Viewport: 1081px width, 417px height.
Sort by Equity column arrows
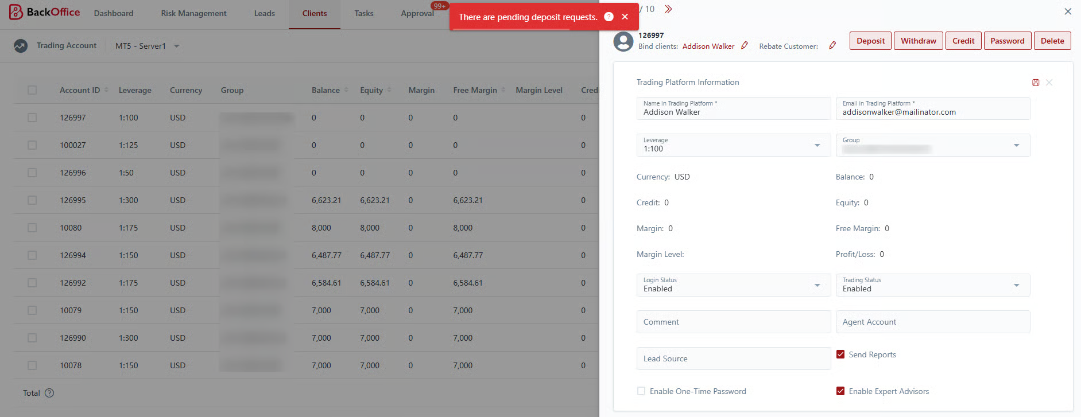pyautogui.click(x=389, y=90)
